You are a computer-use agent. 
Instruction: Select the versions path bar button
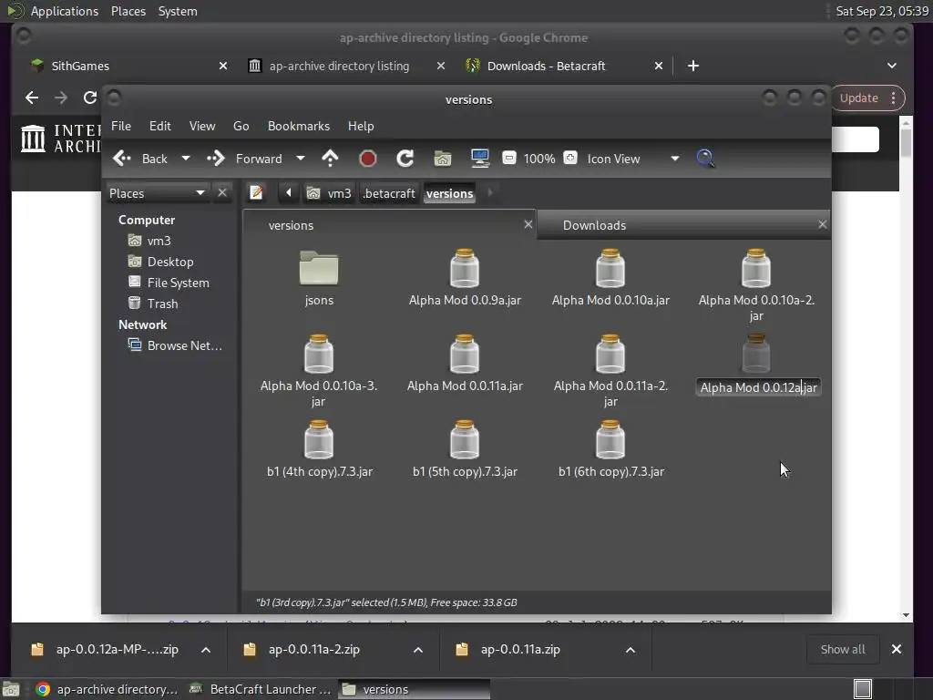pyautogui.click(x=450, y=193)
